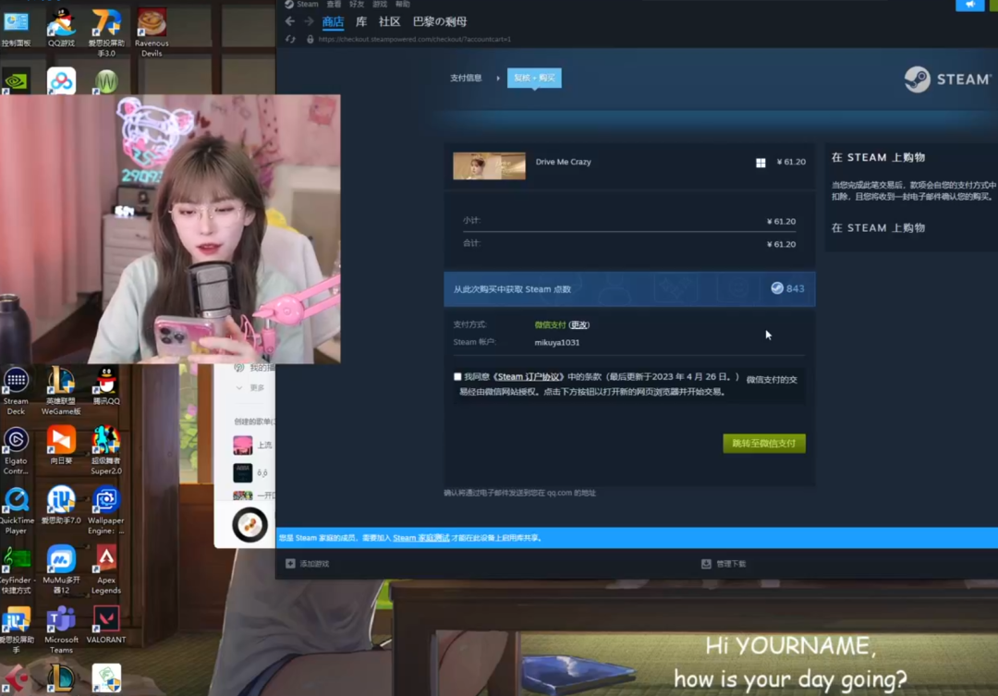Image resolution: width=998 pixels, height=696 pixels.
Task: Open the Steam 家庭测试 link in blue banner
Action: coord(420,538)
